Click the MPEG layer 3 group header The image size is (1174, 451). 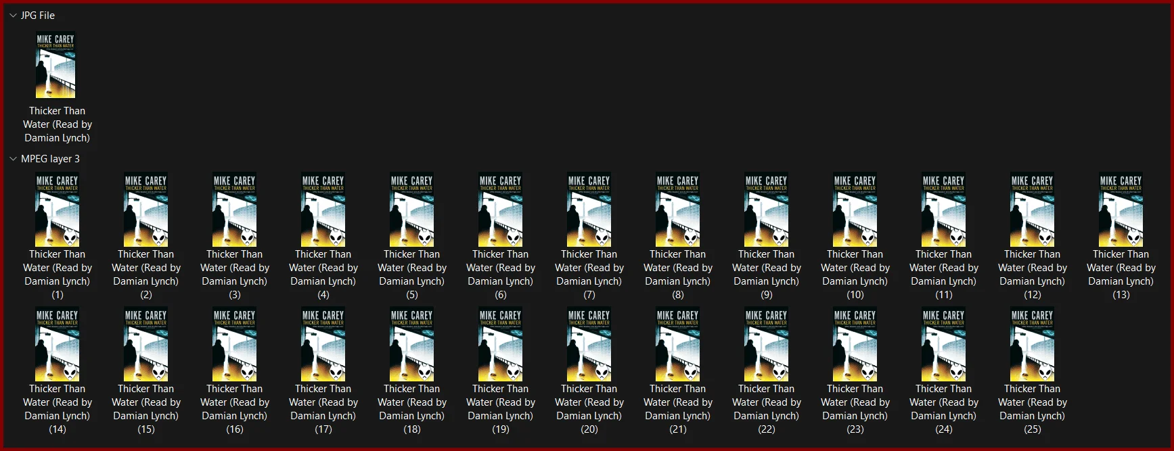click(50, 159)
